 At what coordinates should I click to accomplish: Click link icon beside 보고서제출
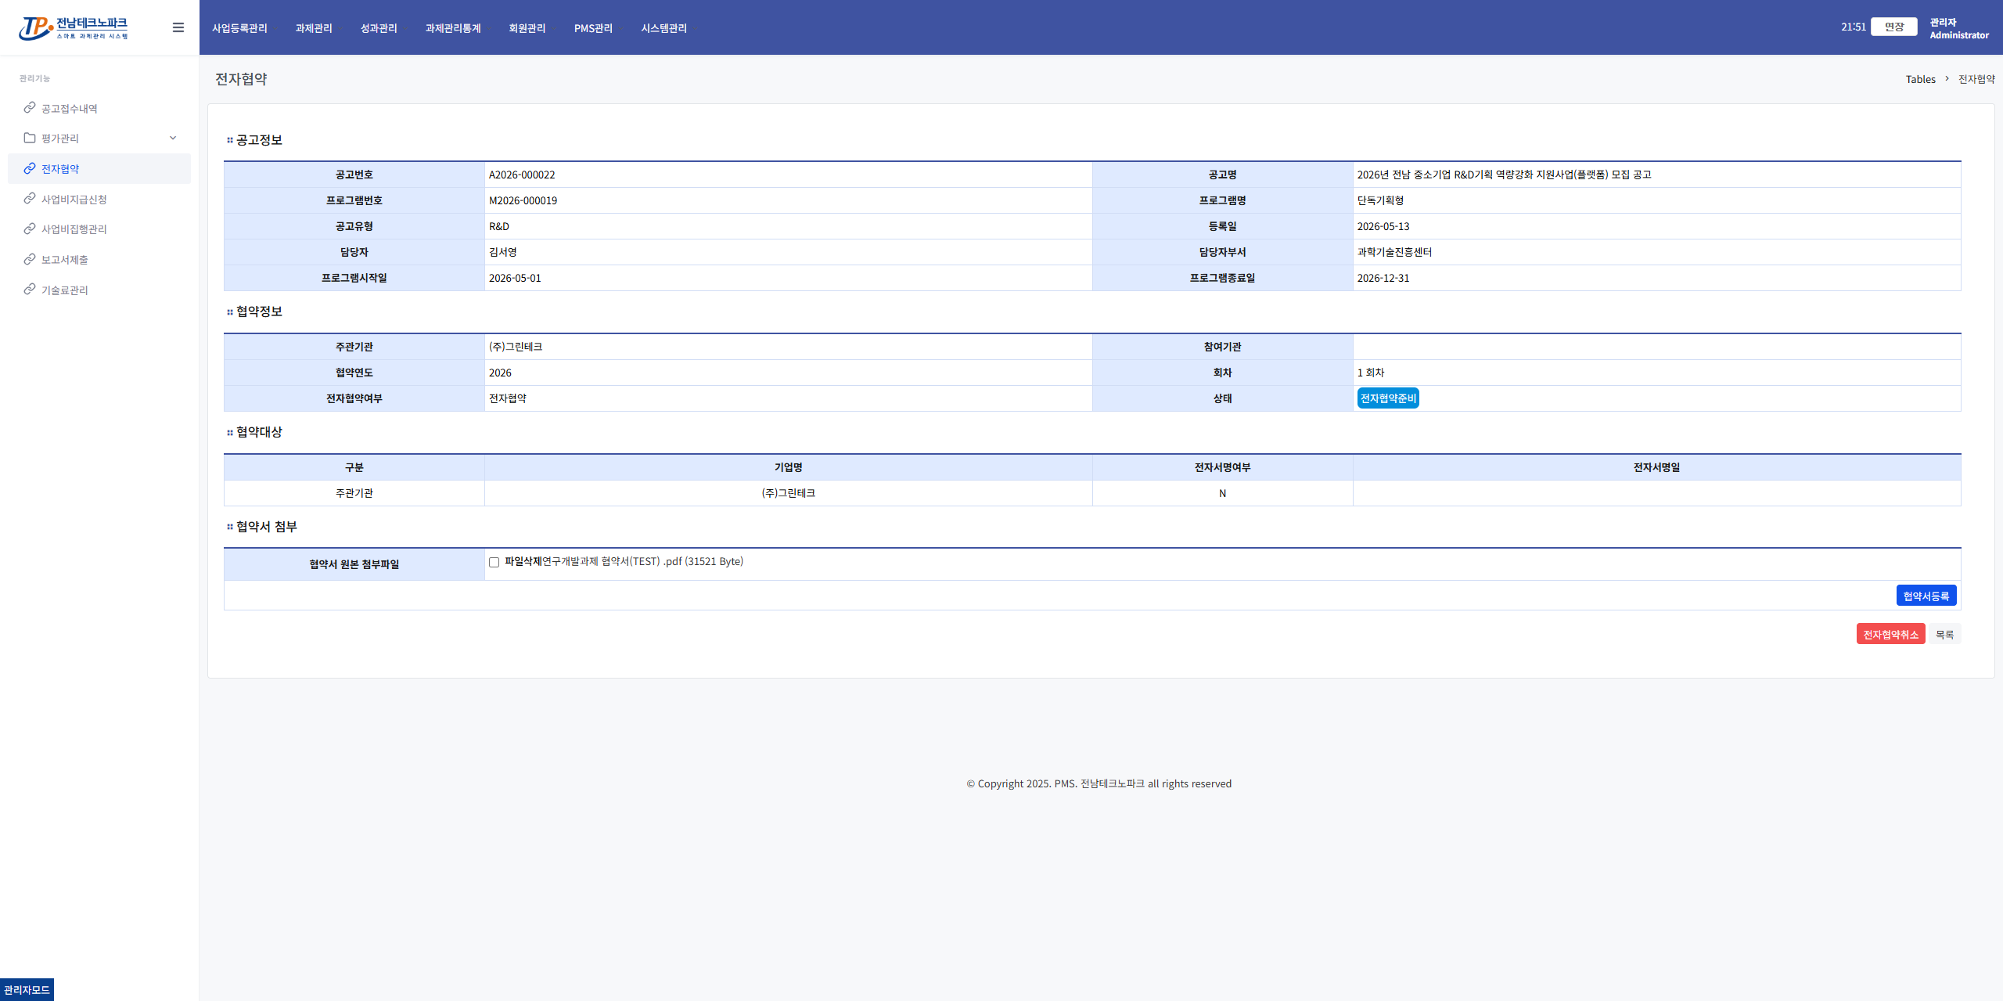[x=30, y=259]
